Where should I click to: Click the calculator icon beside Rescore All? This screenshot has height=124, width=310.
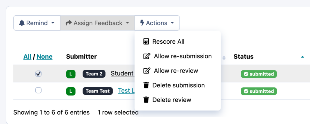tap(146, 42)
